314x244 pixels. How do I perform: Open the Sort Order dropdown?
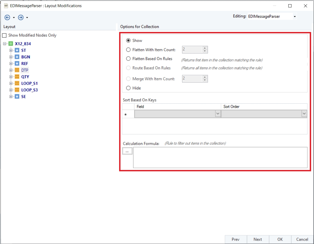click(x=304, y=114)
